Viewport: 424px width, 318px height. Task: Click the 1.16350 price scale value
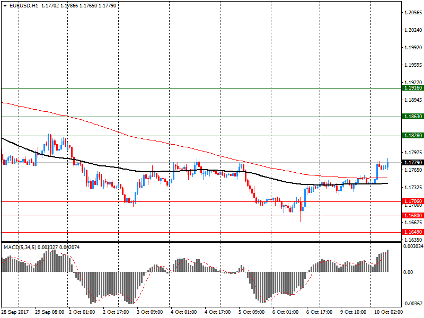click(413, 240)
